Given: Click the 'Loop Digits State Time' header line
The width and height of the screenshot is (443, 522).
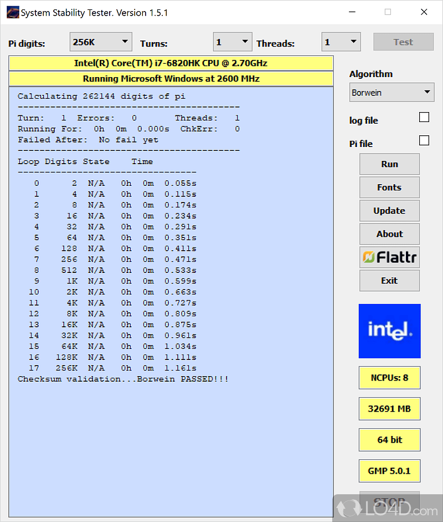Looking at the screenshot, I should (85, 161).
